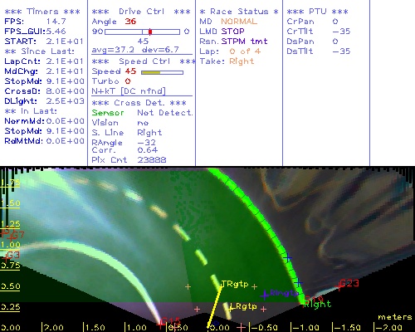Click the N+kT [DC nfnd] status line
Viewport: 415px width, 332px height.
(x=129, y=91)
